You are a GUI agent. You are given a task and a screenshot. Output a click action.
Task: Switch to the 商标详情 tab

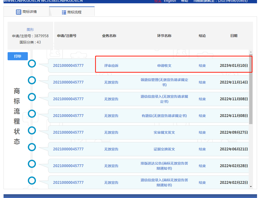(27, 12)
